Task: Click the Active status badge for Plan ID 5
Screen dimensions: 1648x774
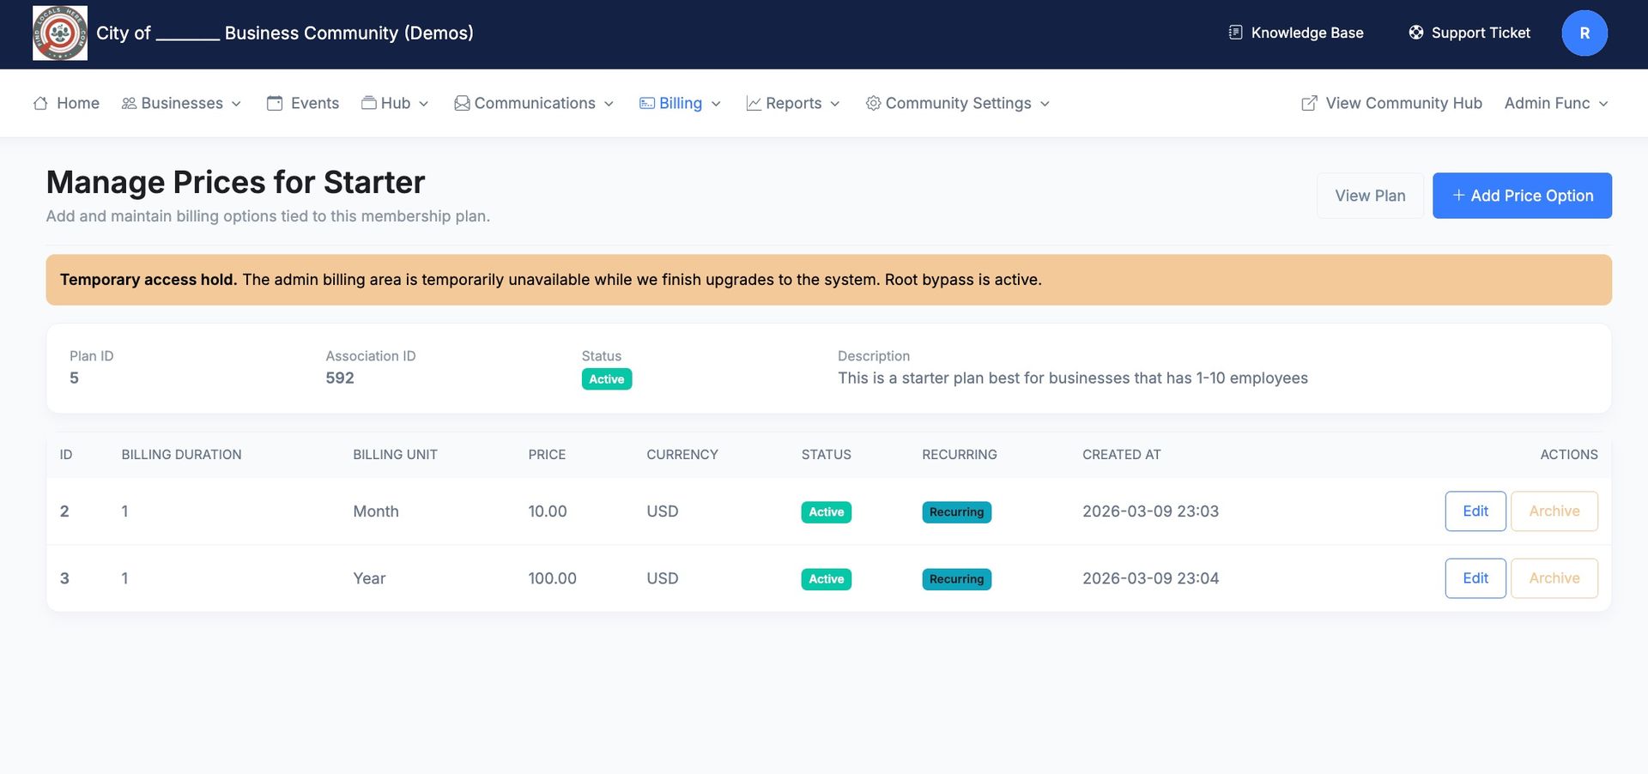Action: tap(607, 378)
